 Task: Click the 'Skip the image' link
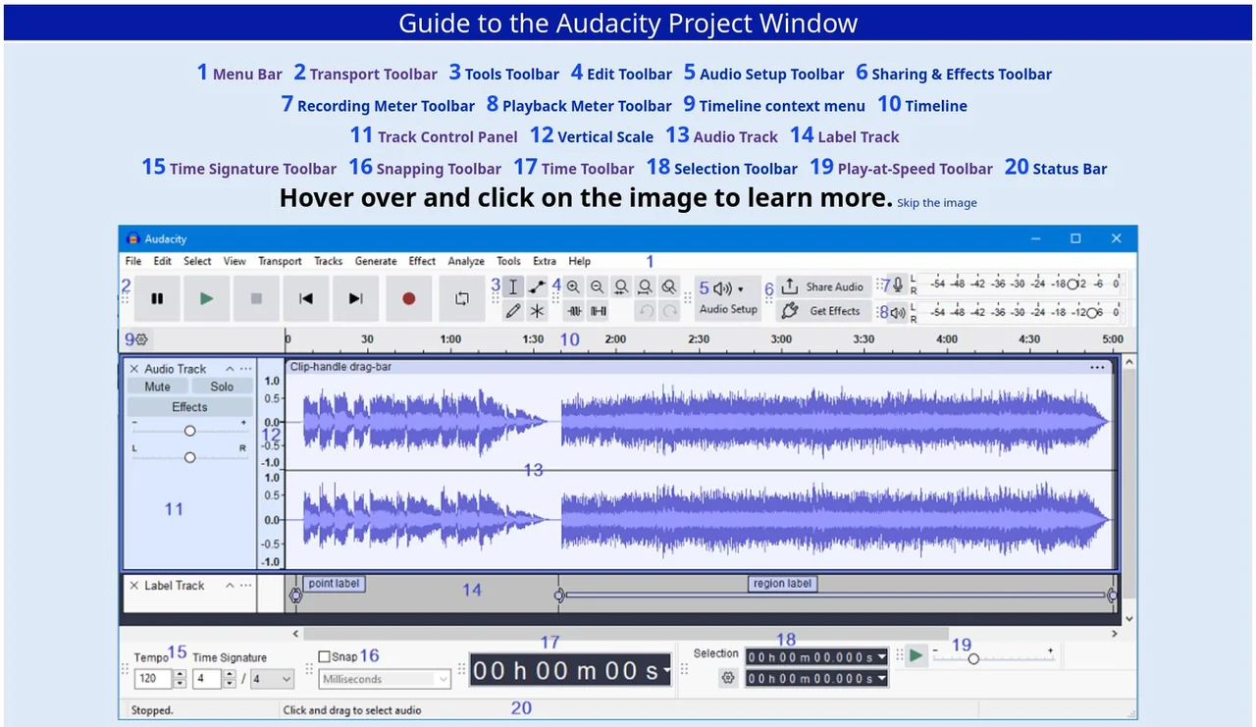937,203
